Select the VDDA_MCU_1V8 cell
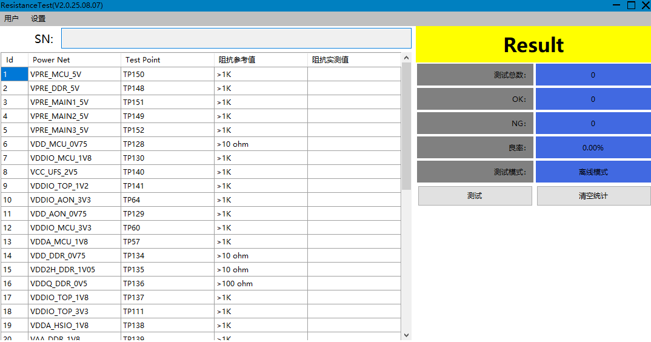 point(75,241)
